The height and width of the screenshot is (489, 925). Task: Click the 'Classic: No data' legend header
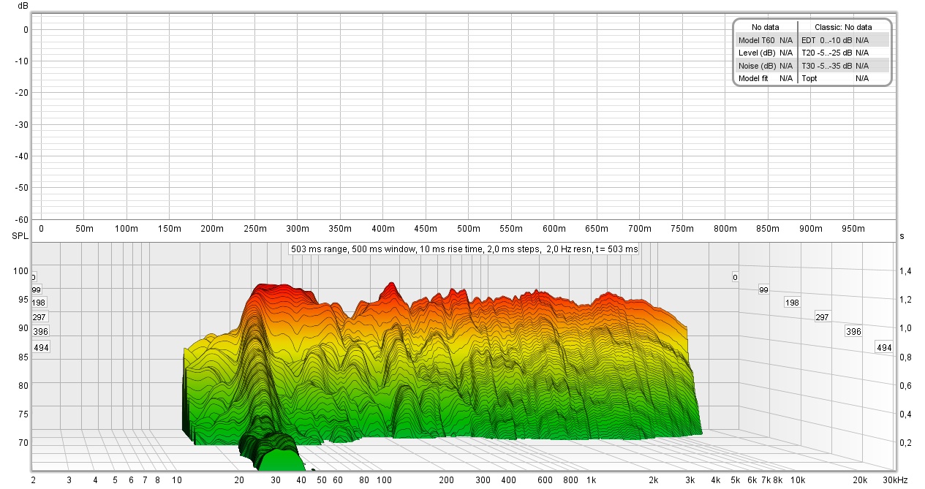coord(843,27)
